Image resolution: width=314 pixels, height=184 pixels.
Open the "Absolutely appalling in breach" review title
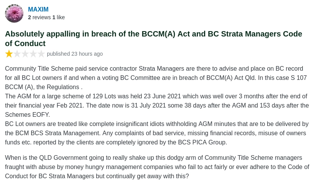pos(153,34)
